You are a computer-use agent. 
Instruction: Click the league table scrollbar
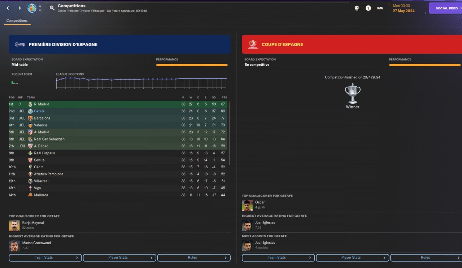(229, 134)
